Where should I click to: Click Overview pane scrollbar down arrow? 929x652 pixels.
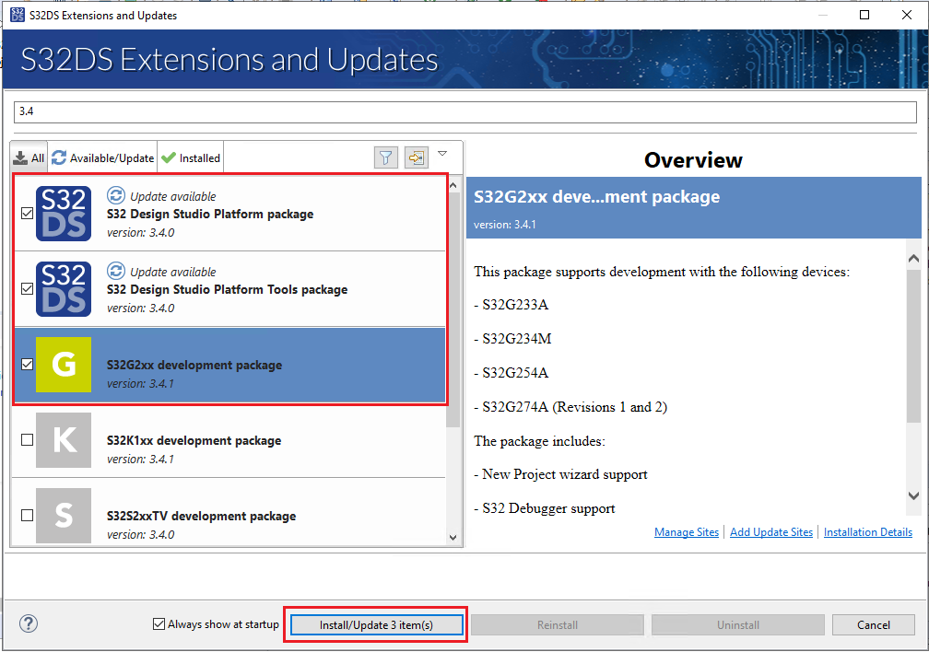click(913, 495)
